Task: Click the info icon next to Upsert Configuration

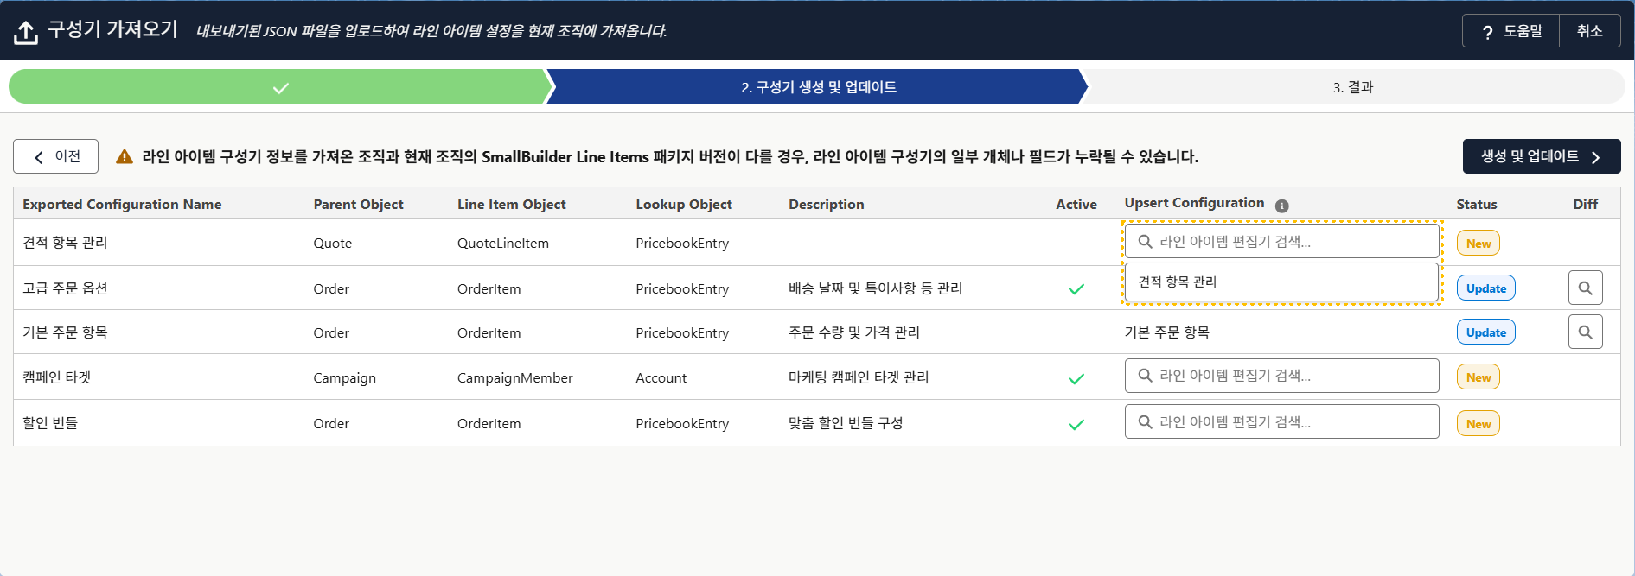Action: click(1281, 206)
